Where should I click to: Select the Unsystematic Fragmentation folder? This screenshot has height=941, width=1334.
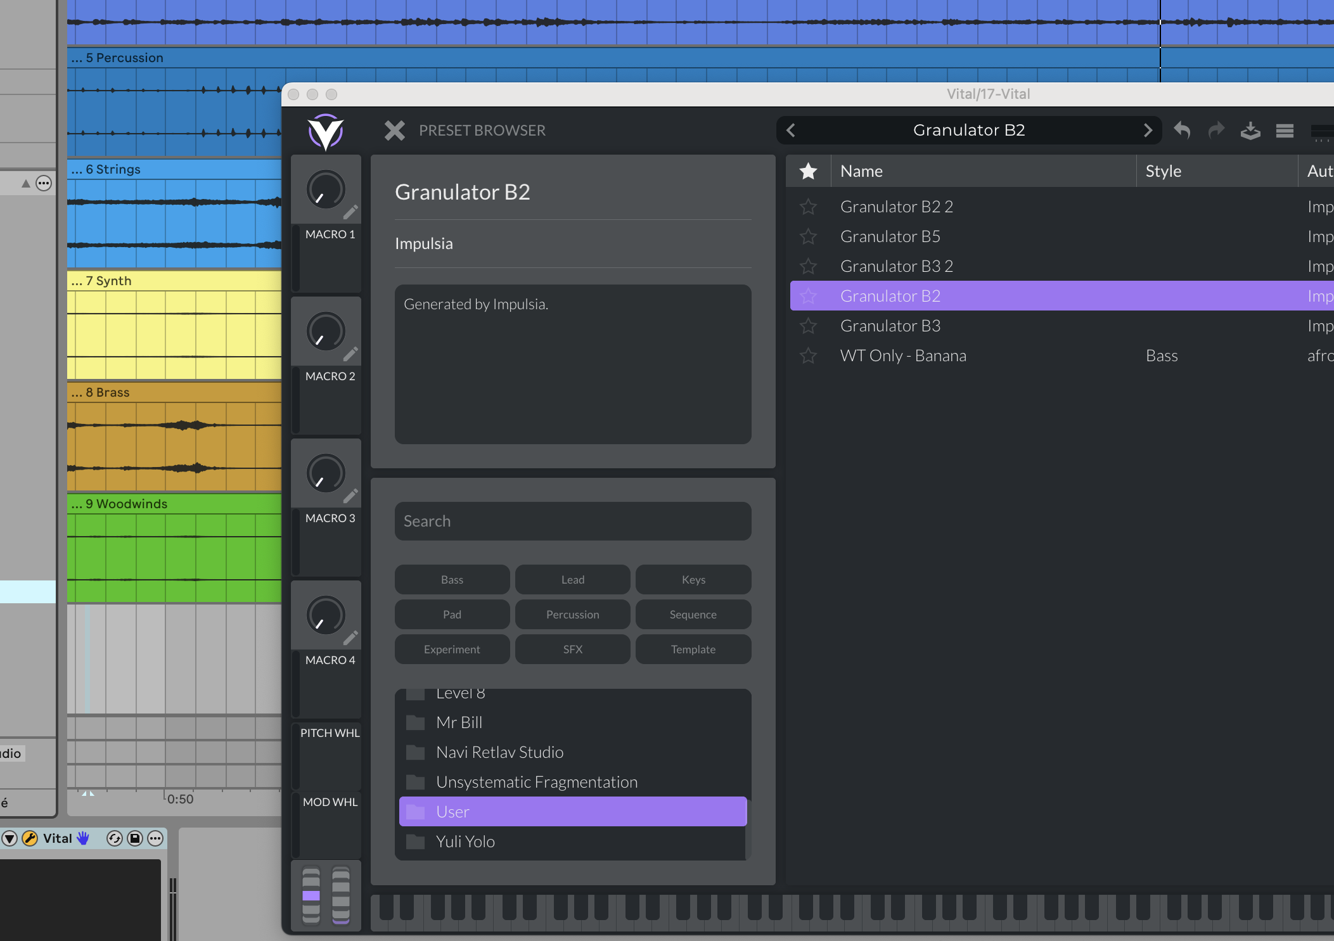pos(572,782)
